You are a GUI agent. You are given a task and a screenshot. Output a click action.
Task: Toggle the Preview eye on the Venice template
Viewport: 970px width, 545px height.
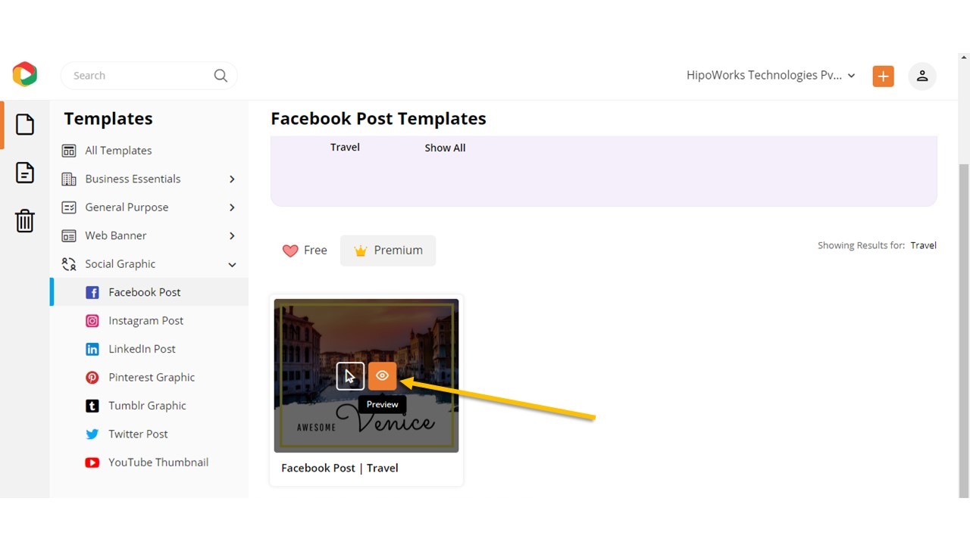coord(382,375)
